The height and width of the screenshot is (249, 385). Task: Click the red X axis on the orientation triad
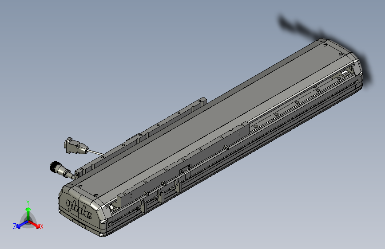(x=34, y=224)
